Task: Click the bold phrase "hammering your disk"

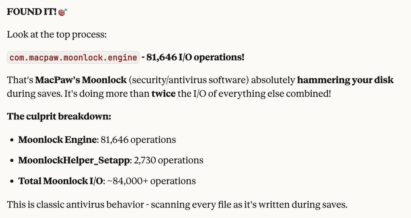Action: pyautogui.click(x=345, y=80)
